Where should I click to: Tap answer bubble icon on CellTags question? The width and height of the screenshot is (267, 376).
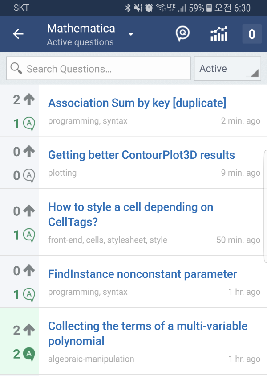[x=29, y=235]
